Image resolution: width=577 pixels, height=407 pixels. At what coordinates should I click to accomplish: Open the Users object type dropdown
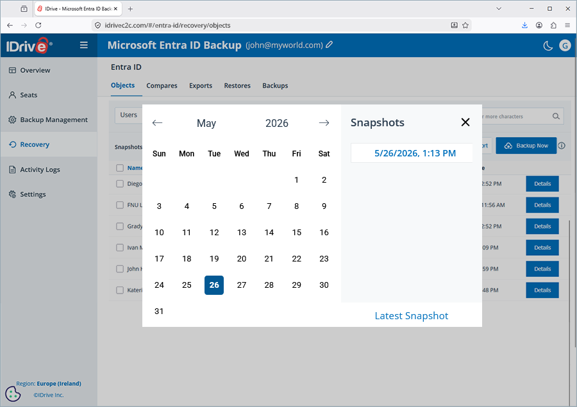[129, 115]
